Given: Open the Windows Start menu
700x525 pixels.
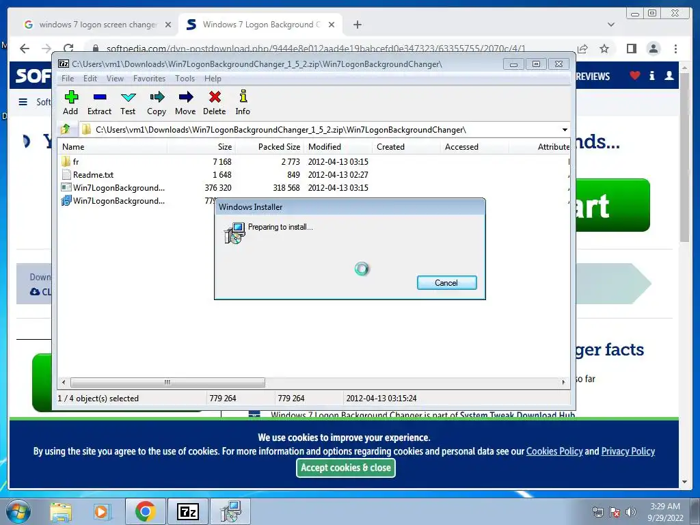Looking at the screenshot, I should pyautogui.click(x=18, y=511).
